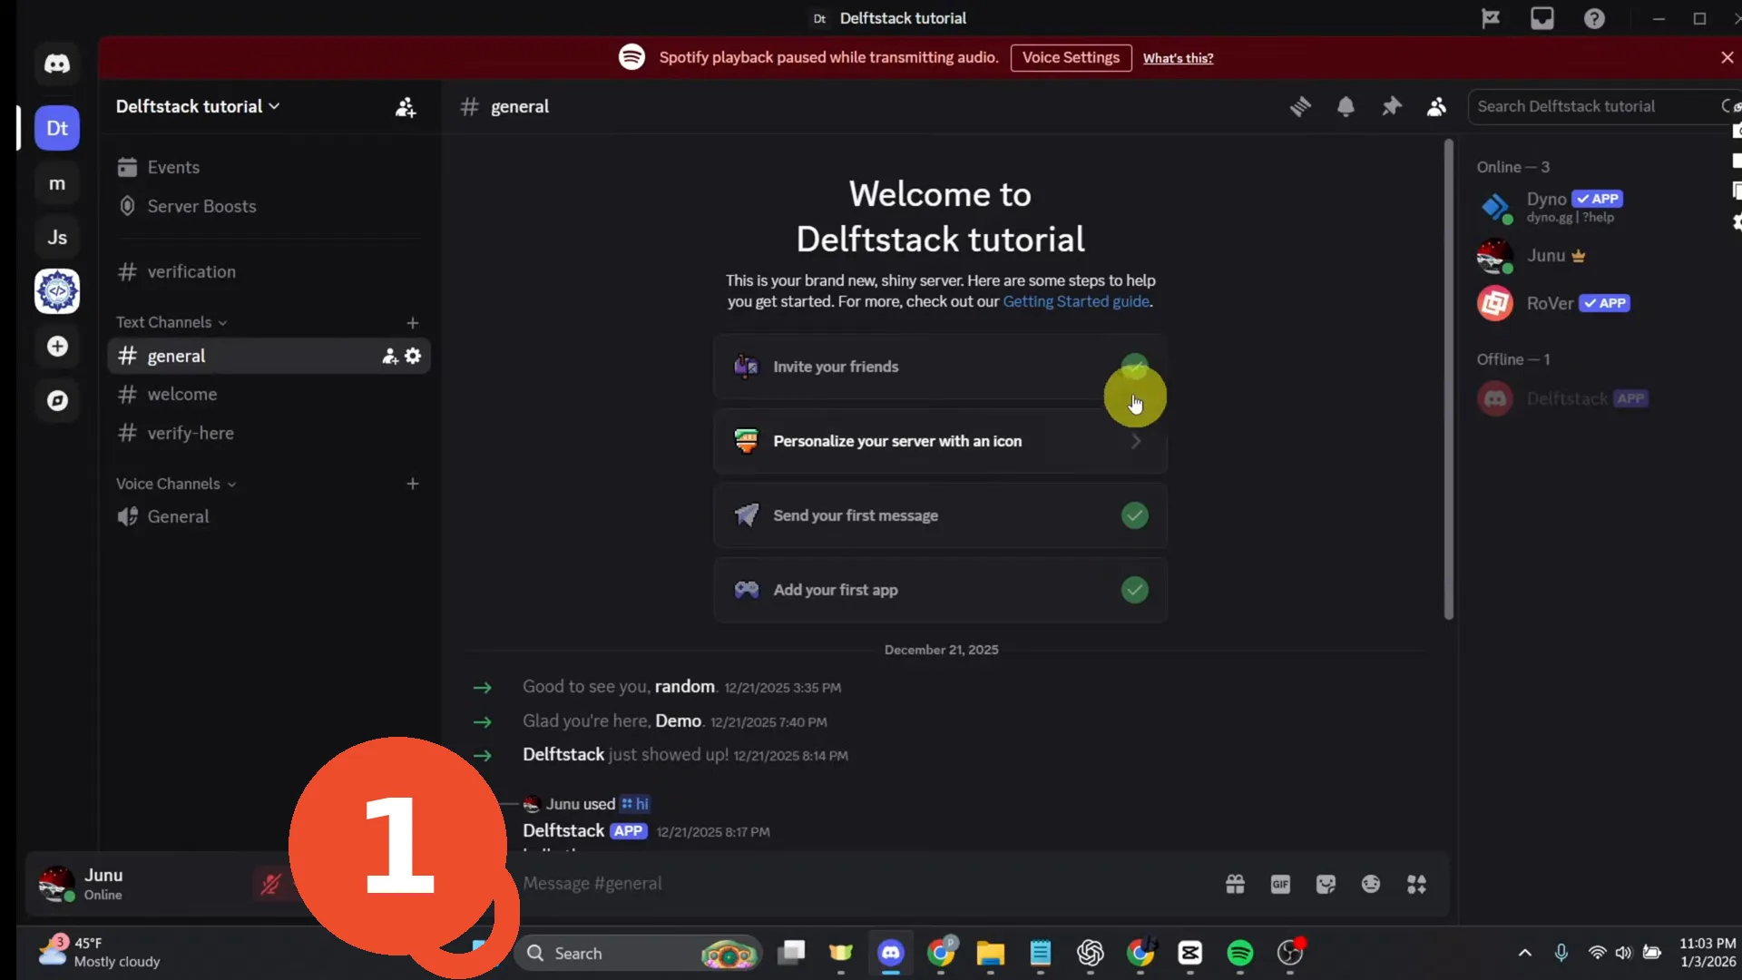Open Discord inbox icon in title bar

tap(1542, 18)
